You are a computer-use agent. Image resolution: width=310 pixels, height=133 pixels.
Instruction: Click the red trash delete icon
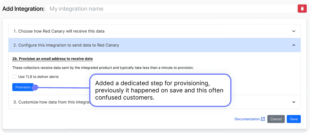click(x=302, y=9)
